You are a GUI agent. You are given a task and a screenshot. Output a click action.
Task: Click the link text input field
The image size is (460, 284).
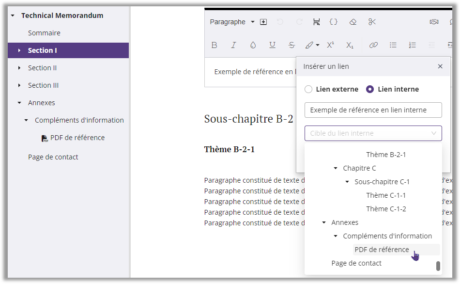click(x=373, y=110)
